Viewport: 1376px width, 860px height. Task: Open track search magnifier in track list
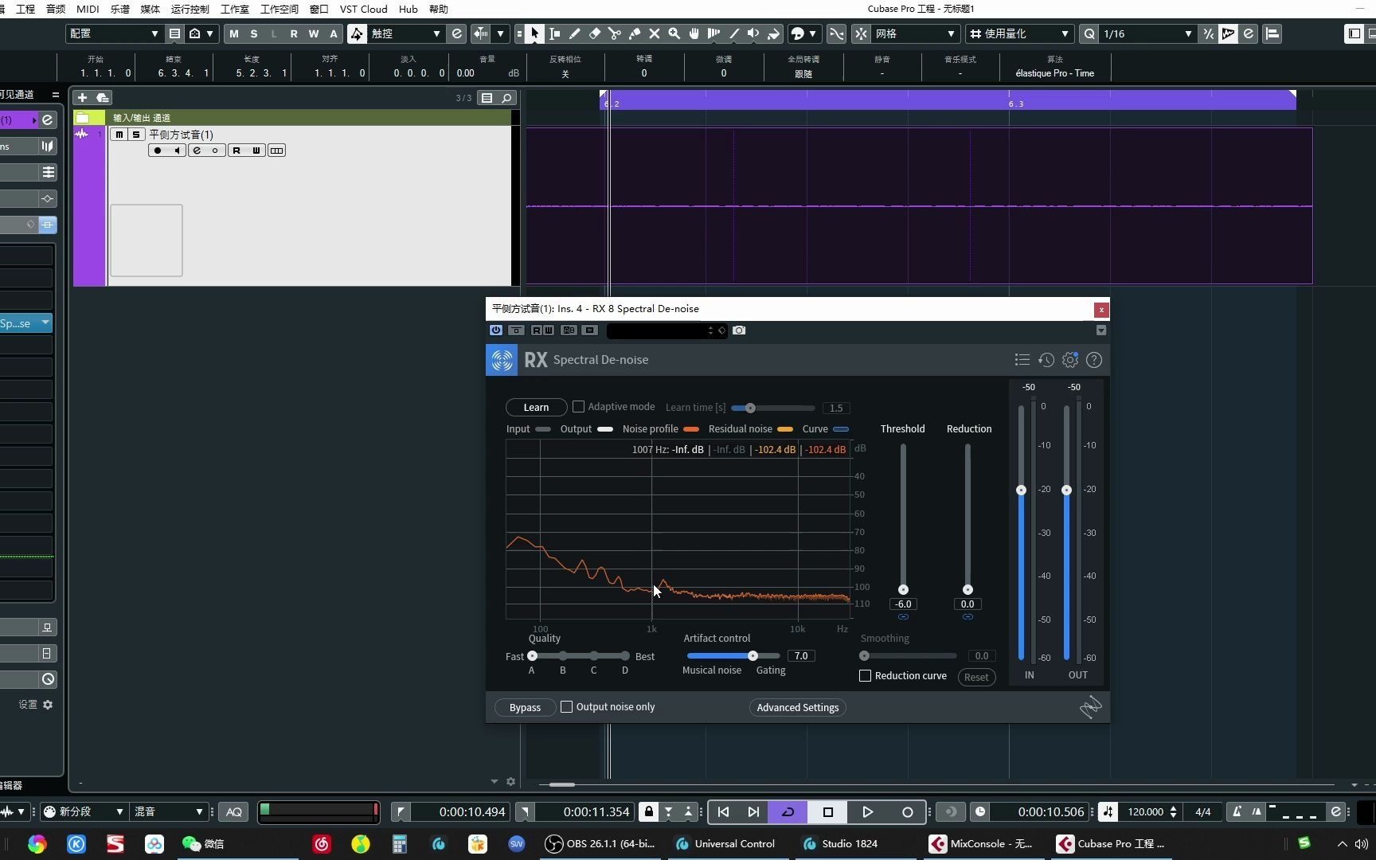[506, 98]
